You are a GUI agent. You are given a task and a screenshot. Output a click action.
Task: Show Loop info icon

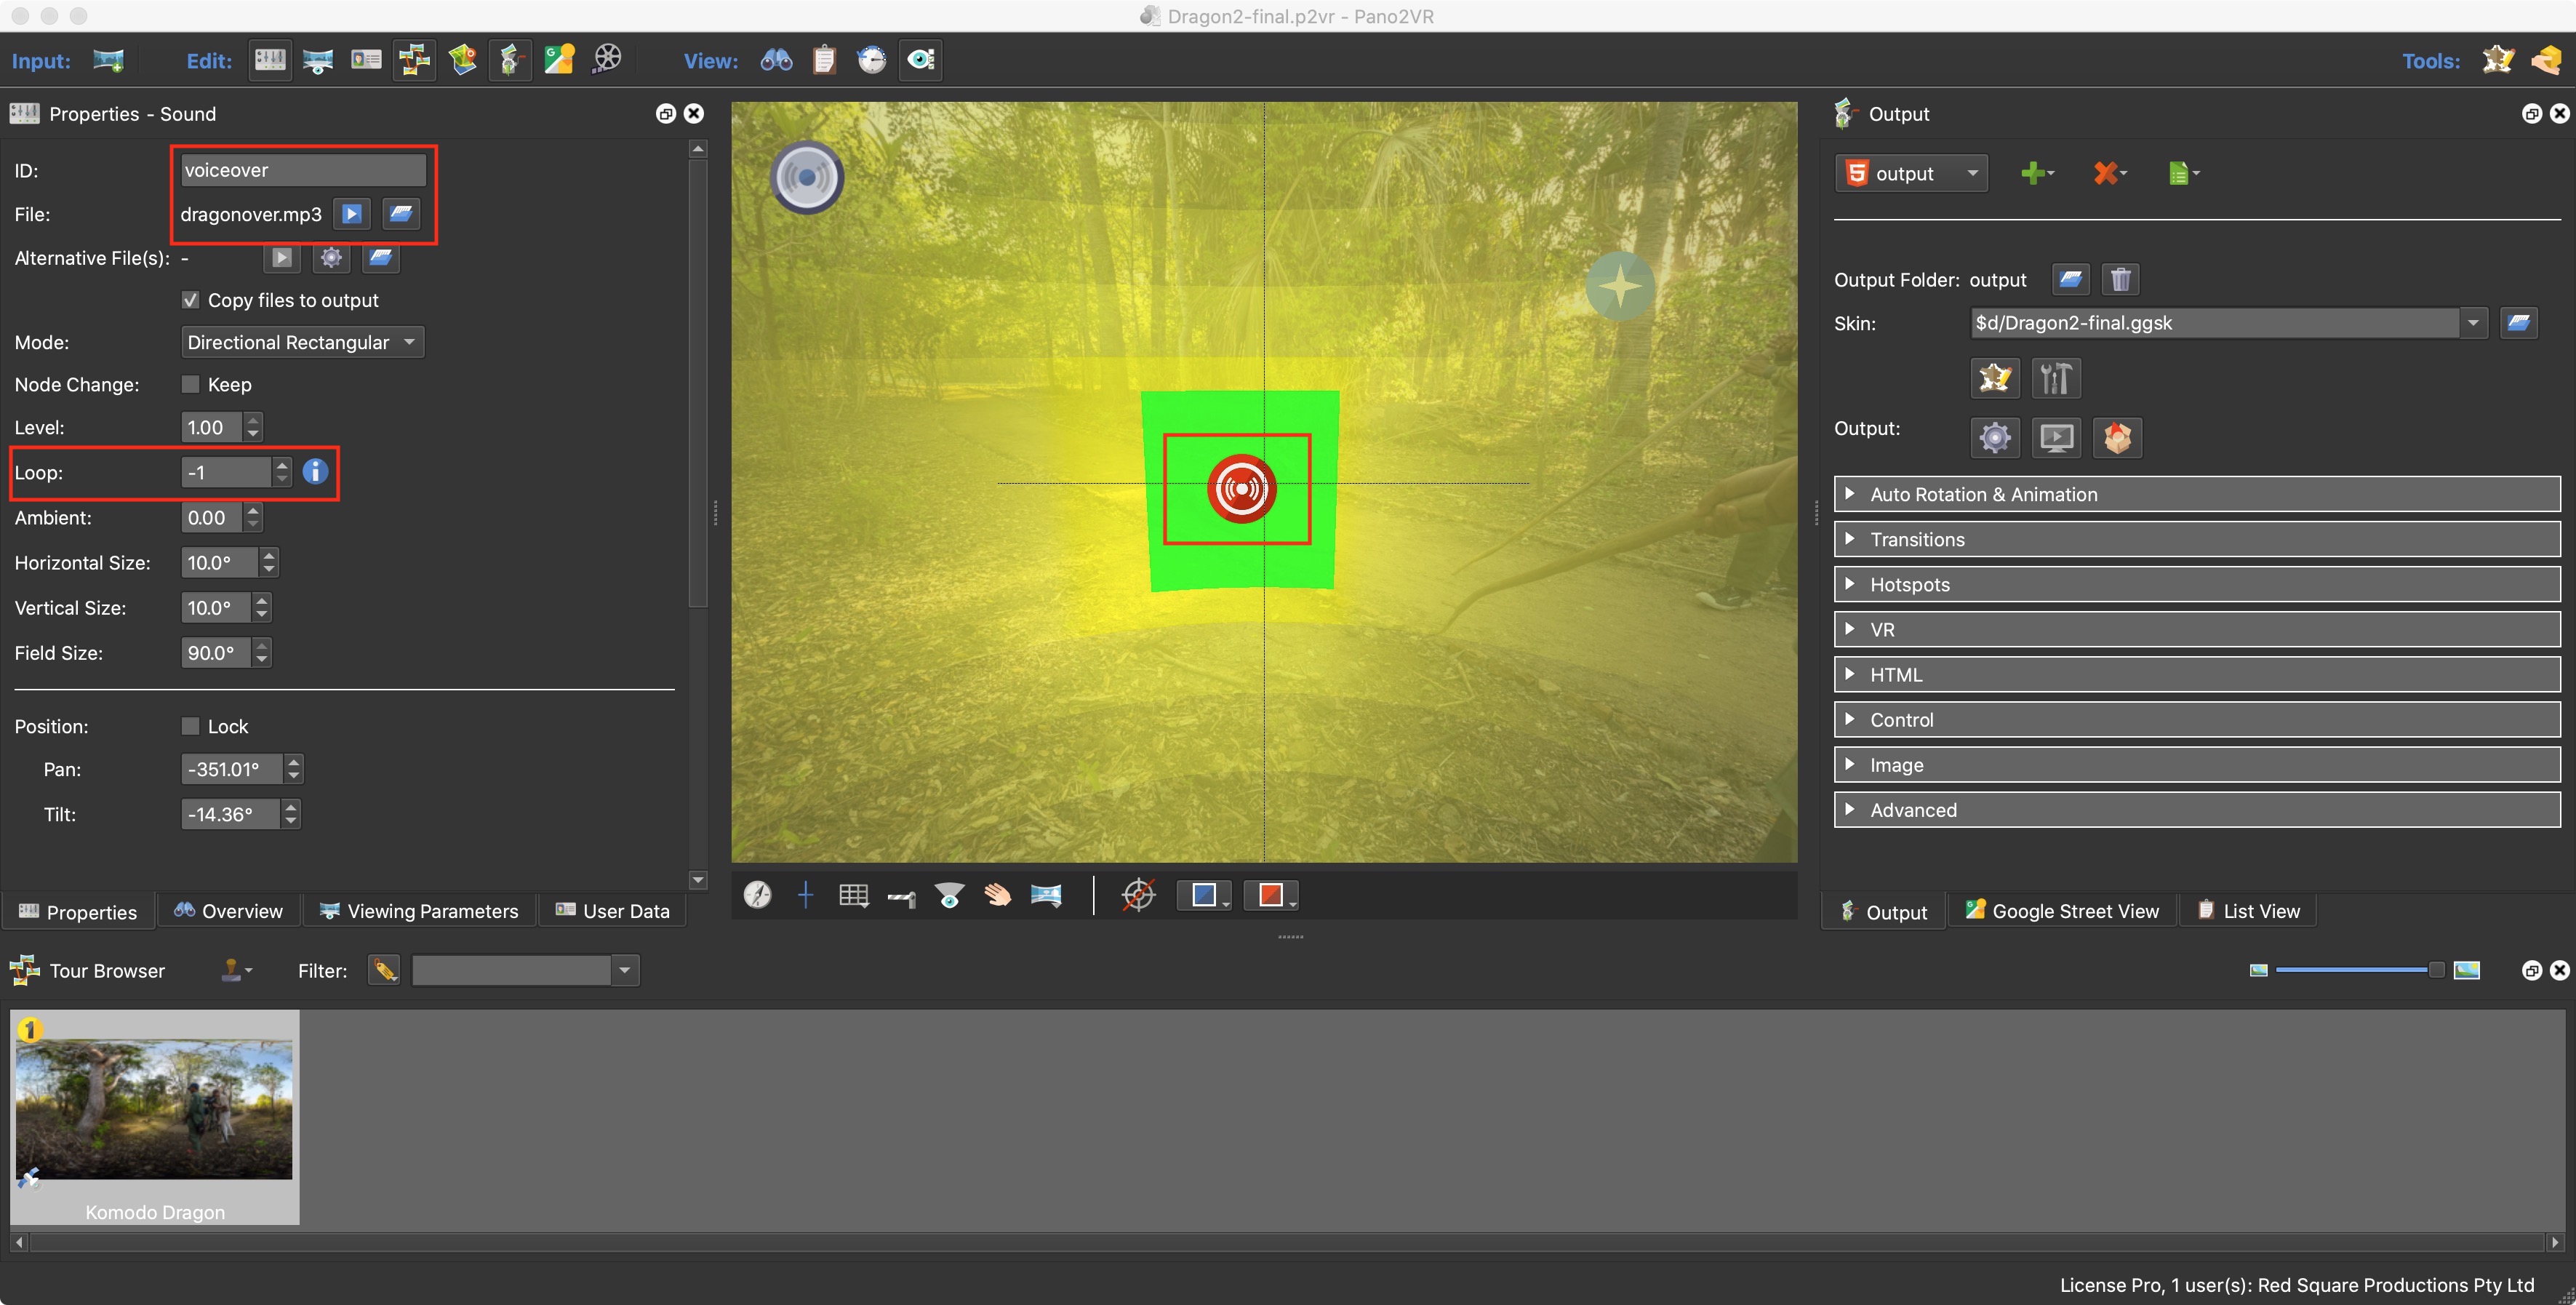315,472
